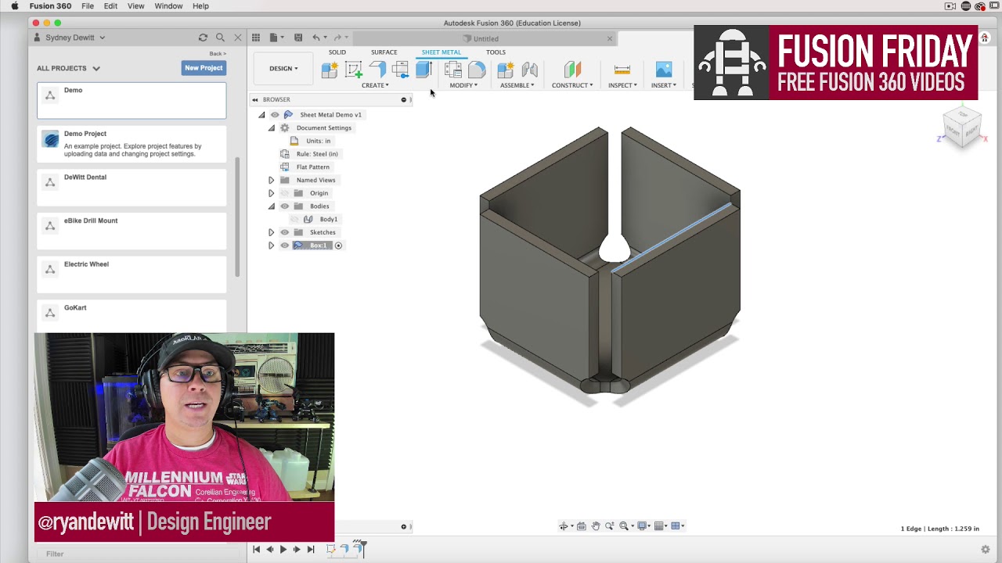Jump to timeline beginning

tap(256, 550)
